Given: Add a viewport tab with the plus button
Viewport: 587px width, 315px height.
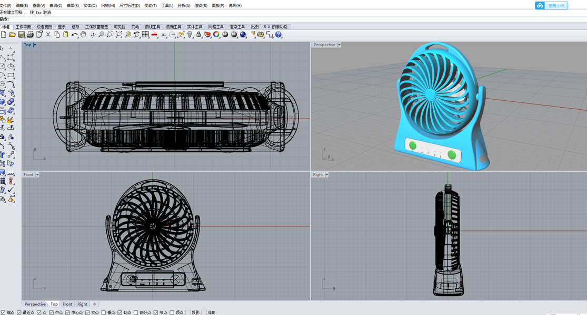Looking at the screenshot, I should click(x=95, y=304).
